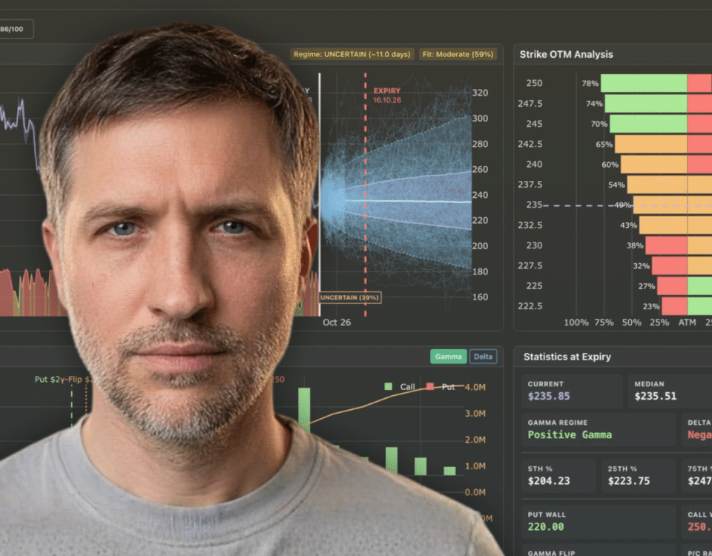Select the 237.5 strike row label
Viewport: 712px width, 556px height.
[530, 185]
